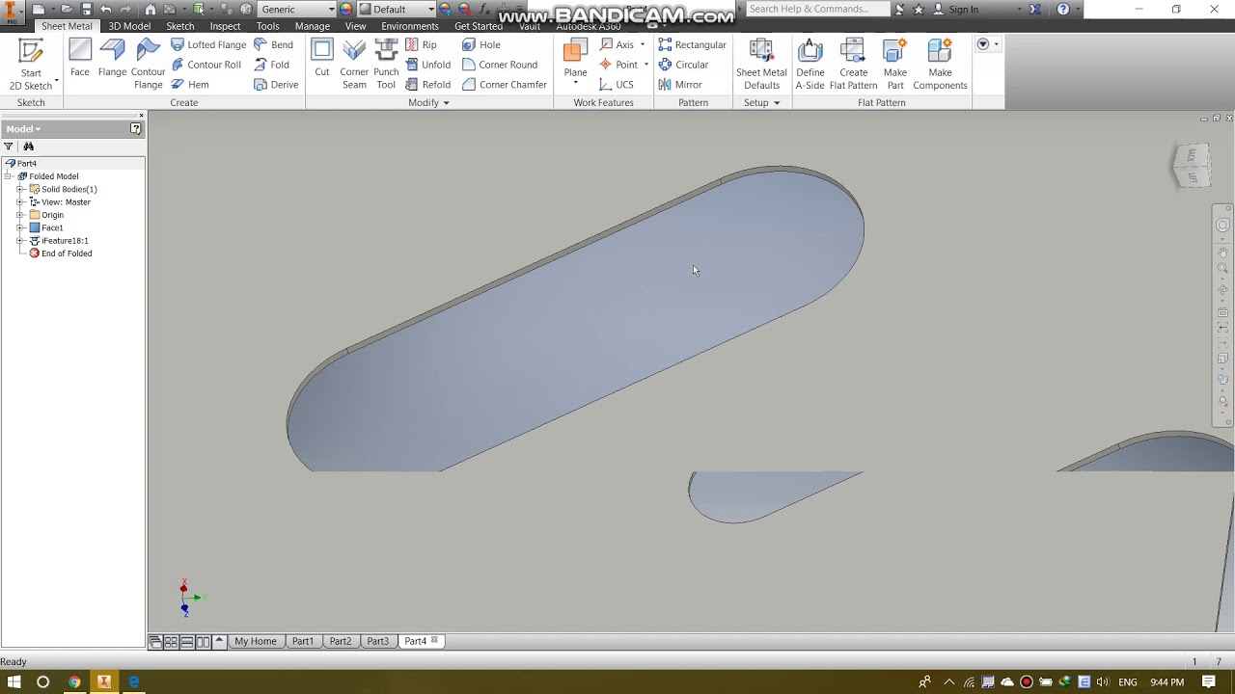The image size is (1235, 694).
Task: Start the Rectangular pattern tool
Action: [693, 44]
